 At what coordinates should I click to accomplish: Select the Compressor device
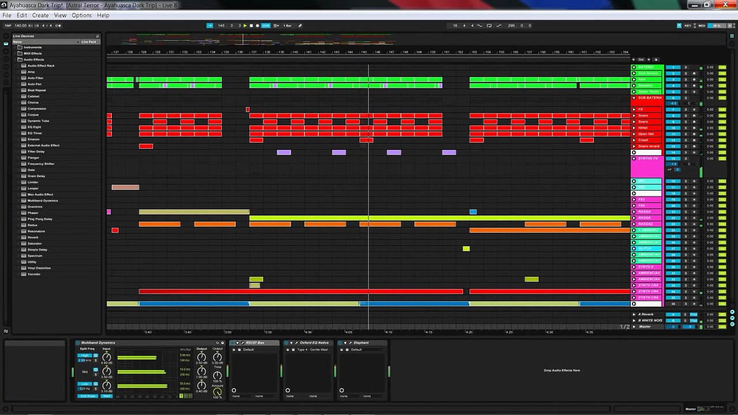coord(37,108)
